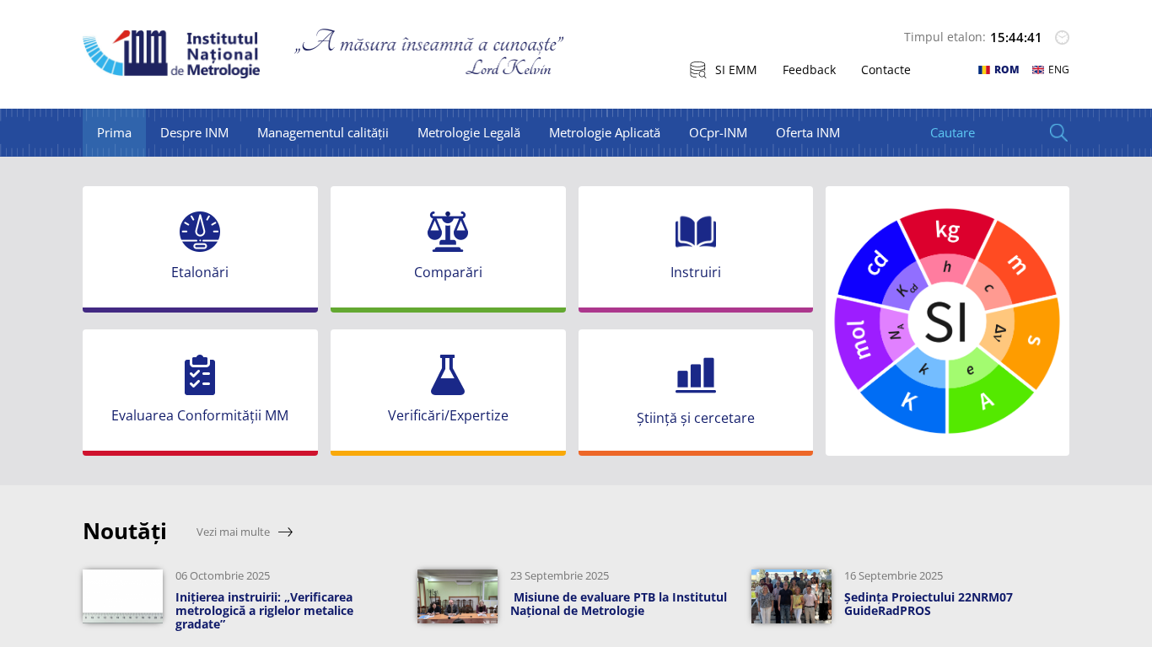The width and height of the screenshot is (1152, 647).
Task: Open the Comparări balance scales icon
Action: click(448, 232)
